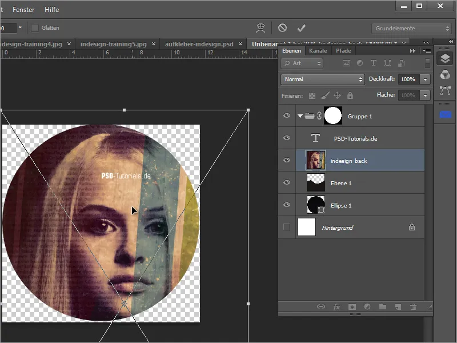This screenshot has width=457, height=343.
Task: Filter layers by text type icon
Action: point(374,64)
